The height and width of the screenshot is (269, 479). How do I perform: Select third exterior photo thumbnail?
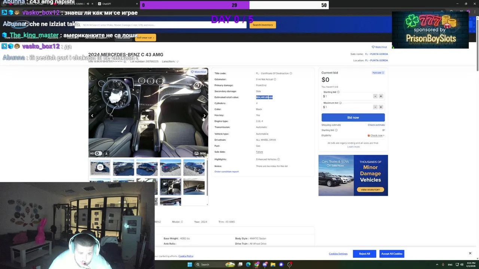point(147,167)
